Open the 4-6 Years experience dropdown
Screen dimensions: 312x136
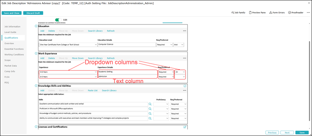coord(68,72)
